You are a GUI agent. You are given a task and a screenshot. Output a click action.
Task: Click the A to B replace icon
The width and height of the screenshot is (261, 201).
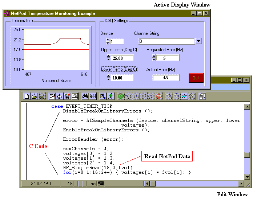click(93, 96)
